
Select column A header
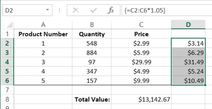pos(43,25)
